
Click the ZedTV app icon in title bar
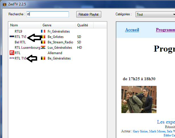[5, 5]
